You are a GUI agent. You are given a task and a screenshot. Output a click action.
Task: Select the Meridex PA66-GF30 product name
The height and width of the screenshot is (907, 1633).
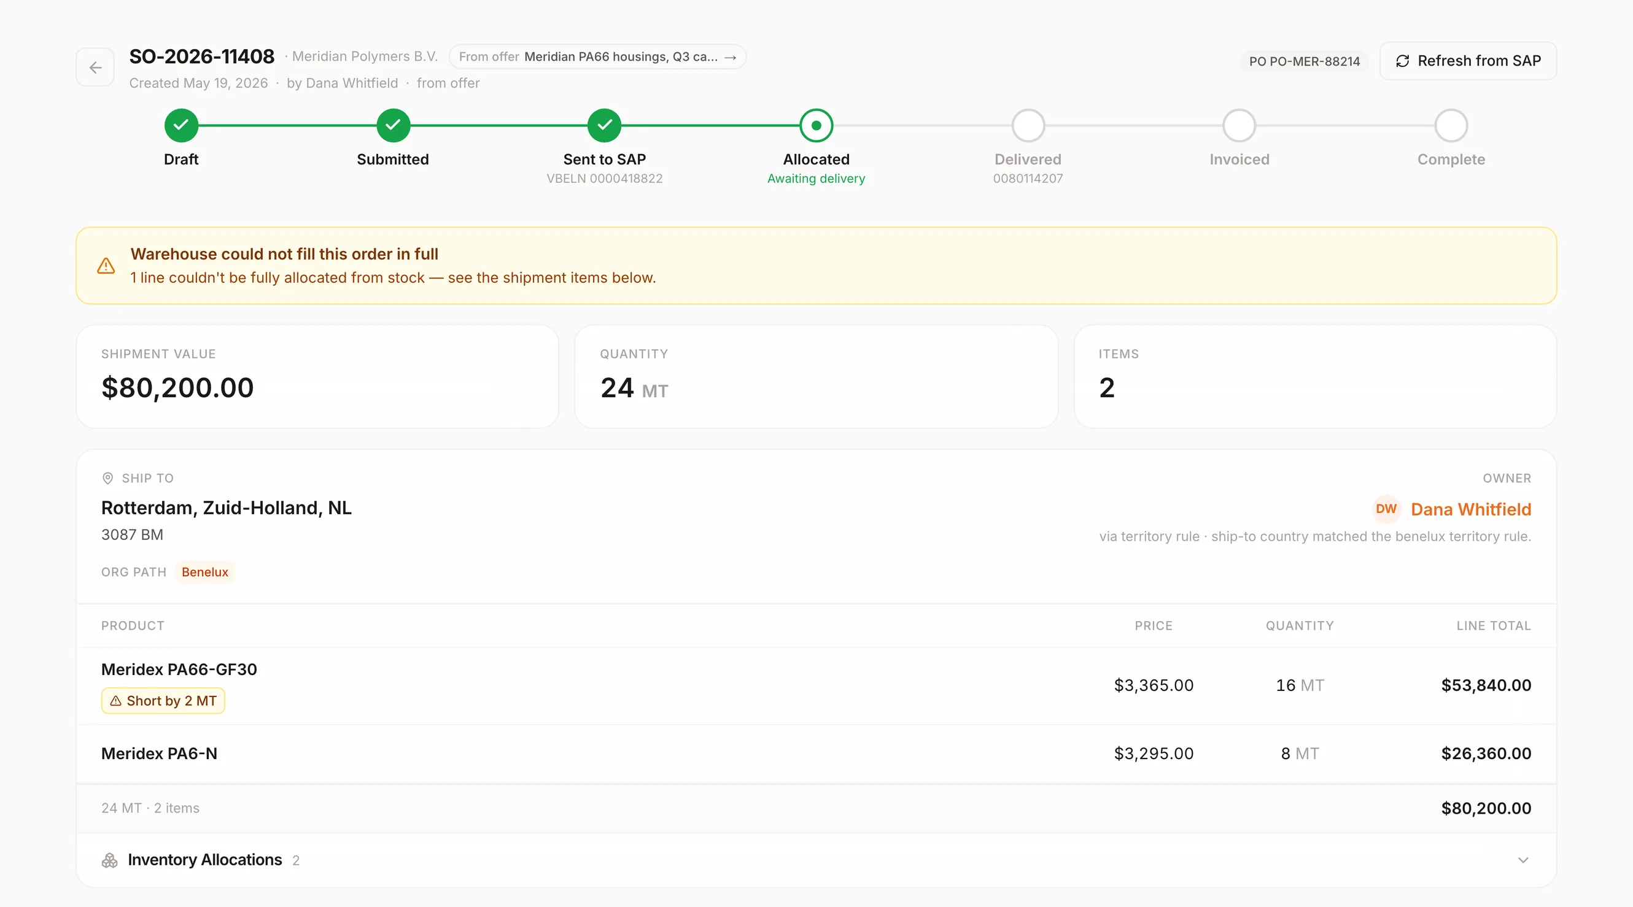(179, 670)
